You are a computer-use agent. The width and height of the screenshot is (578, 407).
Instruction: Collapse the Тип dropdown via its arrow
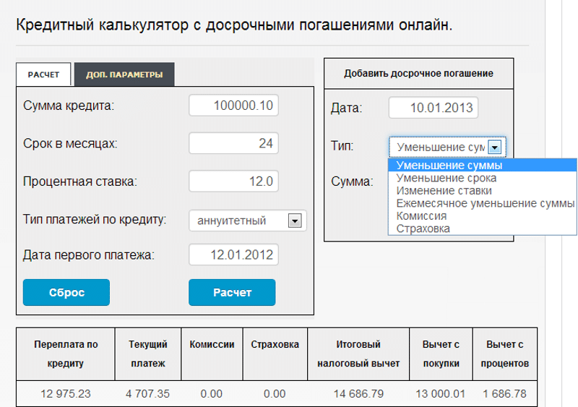pos(495,147)
